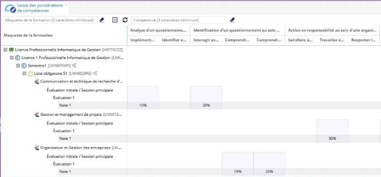Click the collapse-all minus box icon in toolbar
This screenshot has height=177, width=381.
click(x=115, y=20)
